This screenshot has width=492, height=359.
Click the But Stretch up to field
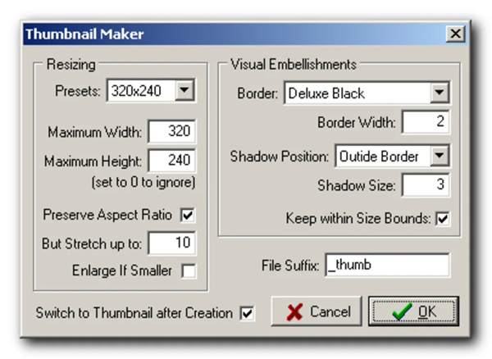tap(172, 244)
